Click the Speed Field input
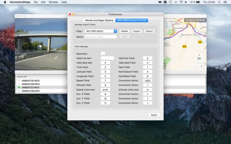This screenshot has width=231, height=144. point(105,81)
